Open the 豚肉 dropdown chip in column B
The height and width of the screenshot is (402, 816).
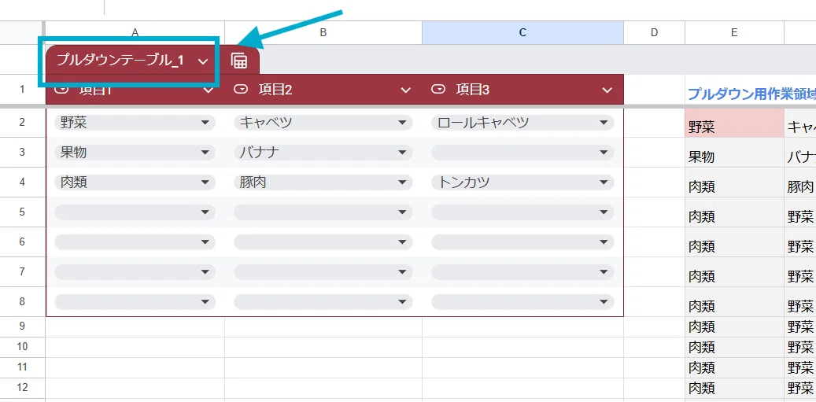tap(323, 183)
